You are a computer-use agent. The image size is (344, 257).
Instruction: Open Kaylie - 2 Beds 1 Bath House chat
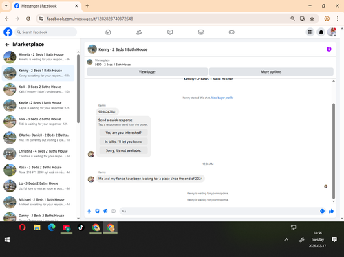pos(38,105)
